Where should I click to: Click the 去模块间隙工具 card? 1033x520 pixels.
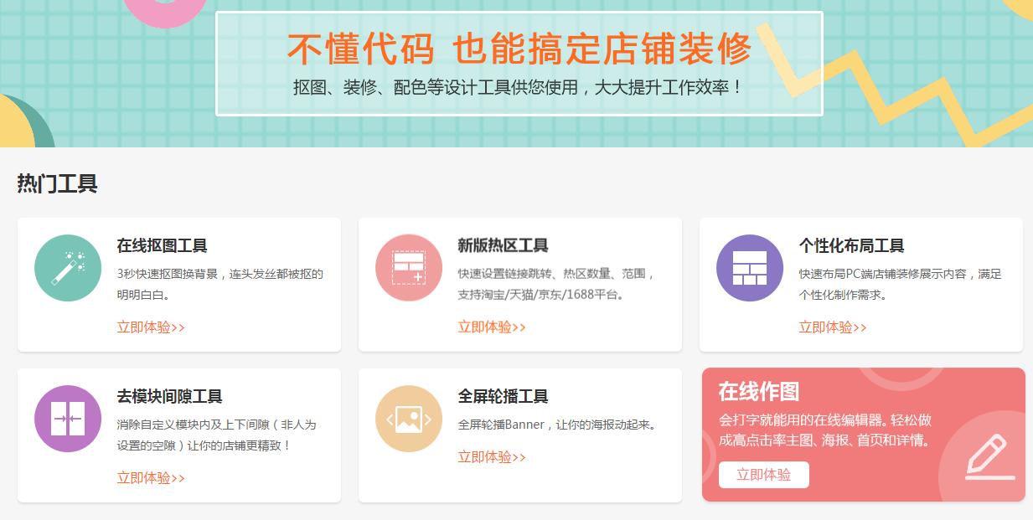pyautogui.click(x=178, y=435)
